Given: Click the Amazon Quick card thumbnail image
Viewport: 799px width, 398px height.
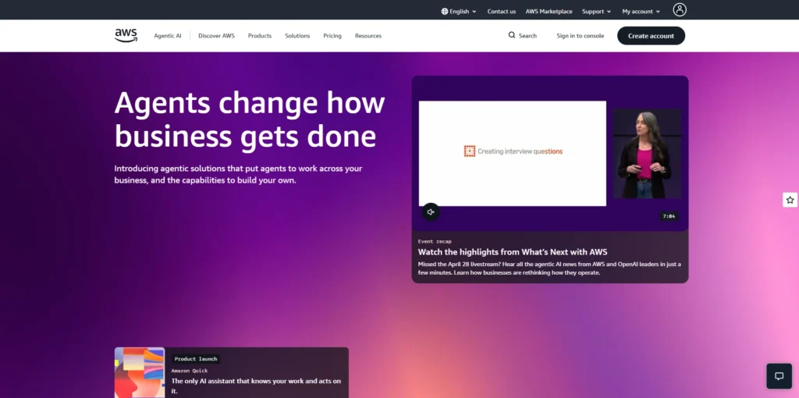Looking at the screenshot, I should pos(140,372).
